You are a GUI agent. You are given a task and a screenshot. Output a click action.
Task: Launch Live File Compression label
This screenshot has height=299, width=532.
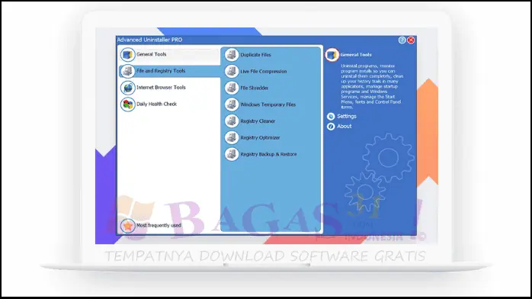264,71
